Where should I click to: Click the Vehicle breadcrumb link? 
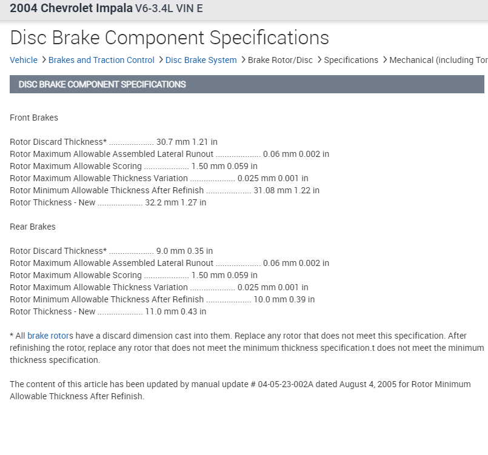click(x=24, y=60)
